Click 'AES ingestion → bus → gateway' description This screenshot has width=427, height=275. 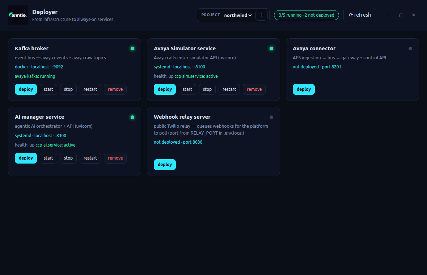pos(339,58)
